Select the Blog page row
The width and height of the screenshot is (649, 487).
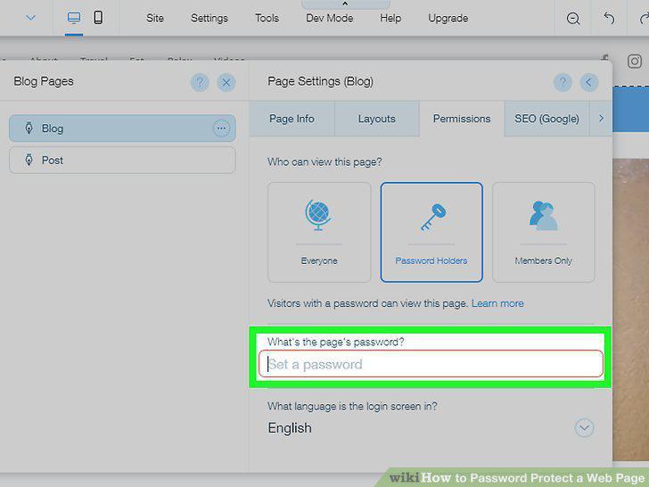click(x=122, y=128)
